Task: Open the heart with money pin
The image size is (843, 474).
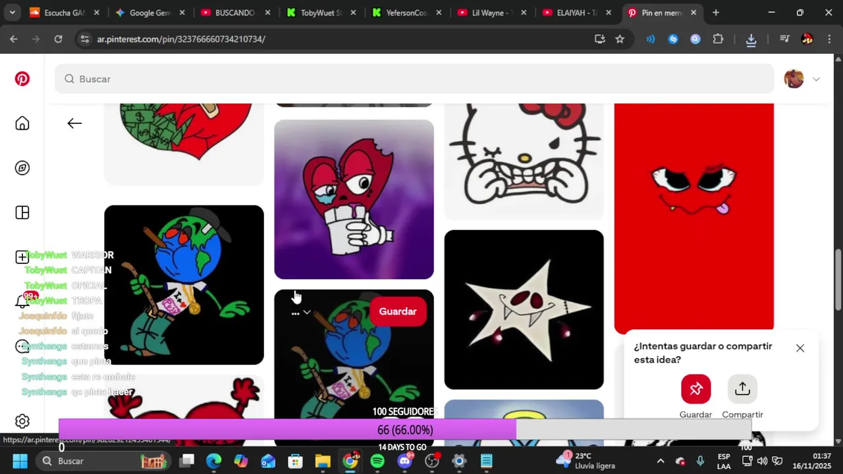Action: click(x=184, y=144)
